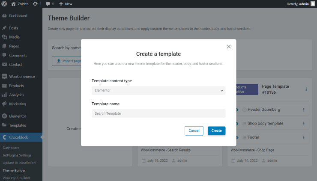317x181 pixels.
Task: Check the 3 pending updates icon
Action: (37, 4)
